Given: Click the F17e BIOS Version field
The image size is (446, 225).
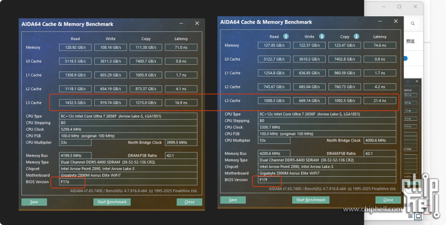Looking at the screenshot, I should [128, 182].
